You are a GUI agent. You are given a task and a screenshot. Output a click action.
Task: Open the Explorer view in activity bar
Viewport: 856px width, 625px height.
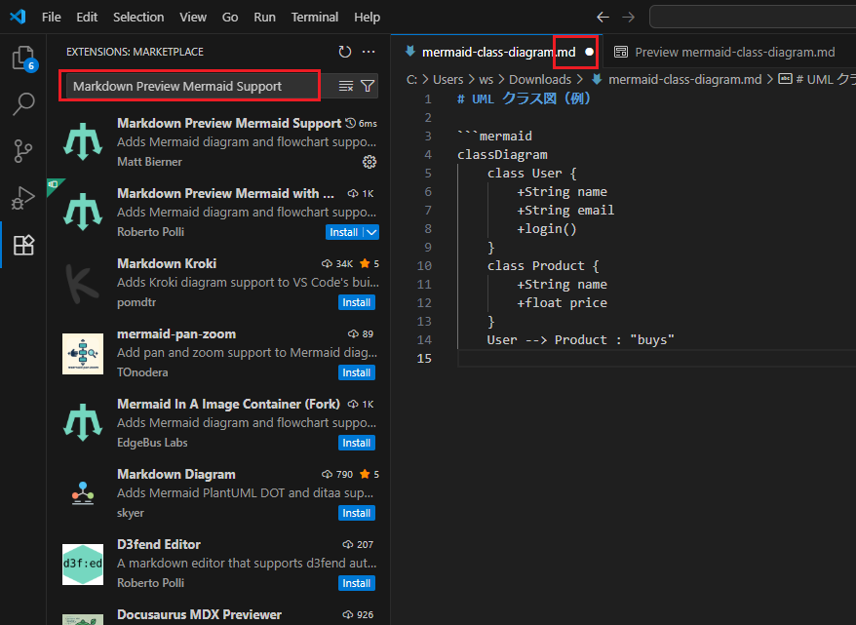click(23, 58)
